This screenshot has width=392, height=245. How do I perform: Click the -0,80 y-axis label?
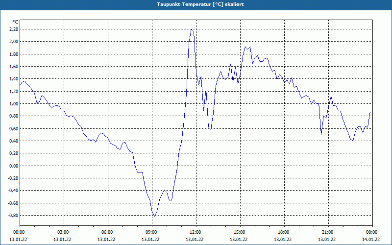point(13,216)
